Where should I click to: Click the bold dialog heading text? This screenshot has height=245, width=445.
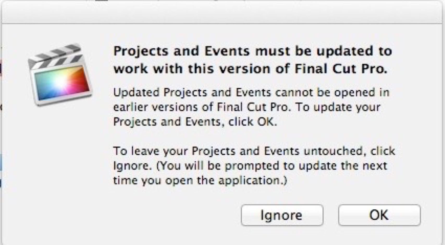252,60
